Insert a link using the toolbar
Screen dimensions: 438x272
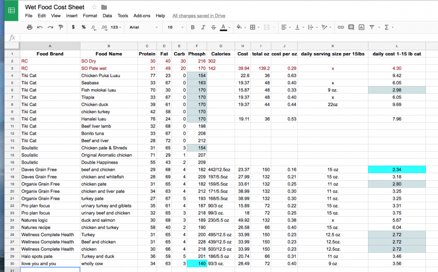point(341,27)
